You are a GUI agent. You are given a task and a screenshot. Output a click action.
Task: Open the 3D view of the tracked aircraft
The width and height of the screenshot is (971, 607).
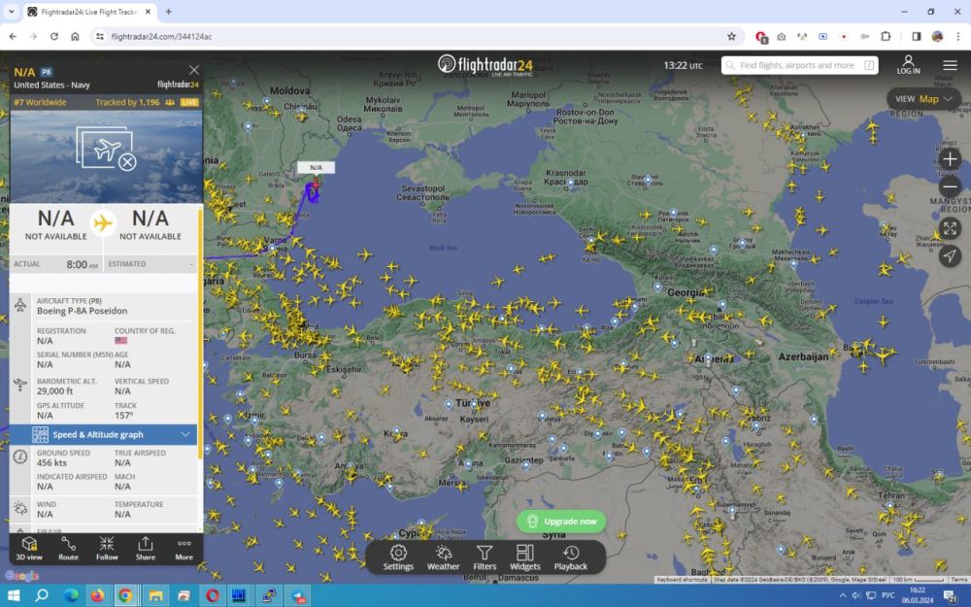pyautogui.click(x=29, y=551)
